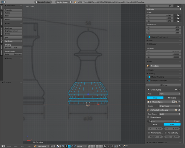185x148 pixels.
Task: Adjust the Opacity slider
Action: (x=164, y=121)
